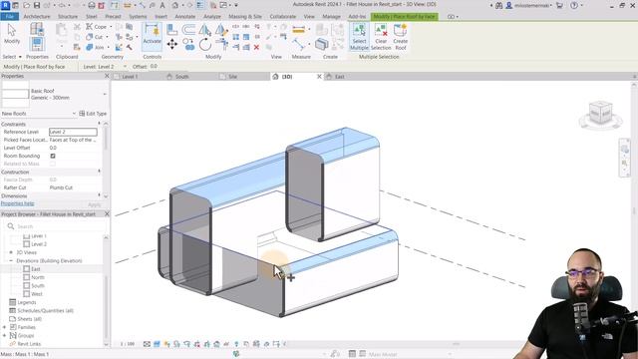Click the Default 3D View house icon
The height and width of the screenshot is (359, 638).
pos(175,5)
